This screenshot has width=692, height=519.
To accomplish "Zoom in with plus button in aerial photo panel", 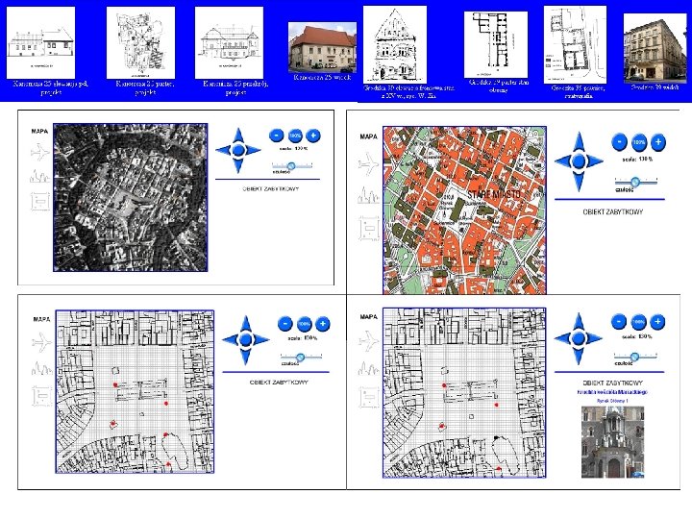I will (313, 136).
